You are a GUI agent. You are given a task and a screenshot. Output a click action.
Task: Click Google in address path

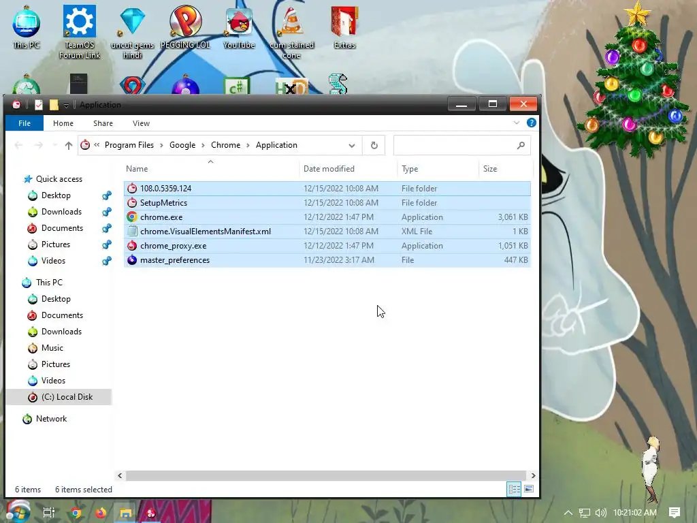click(x=182, y=145)
